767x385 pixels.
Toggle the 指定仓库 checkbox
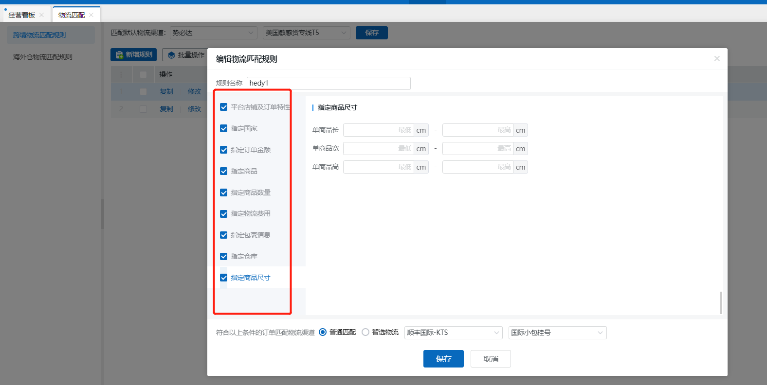click(x=224, y=256)
